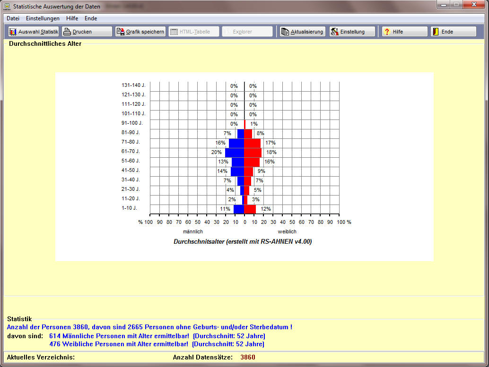Click the application icon in title bar
489x367 pixels.
[7, 7]
